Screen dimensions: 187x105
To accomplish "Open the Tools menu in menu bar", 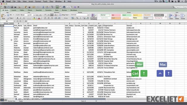I will (45, 1).
